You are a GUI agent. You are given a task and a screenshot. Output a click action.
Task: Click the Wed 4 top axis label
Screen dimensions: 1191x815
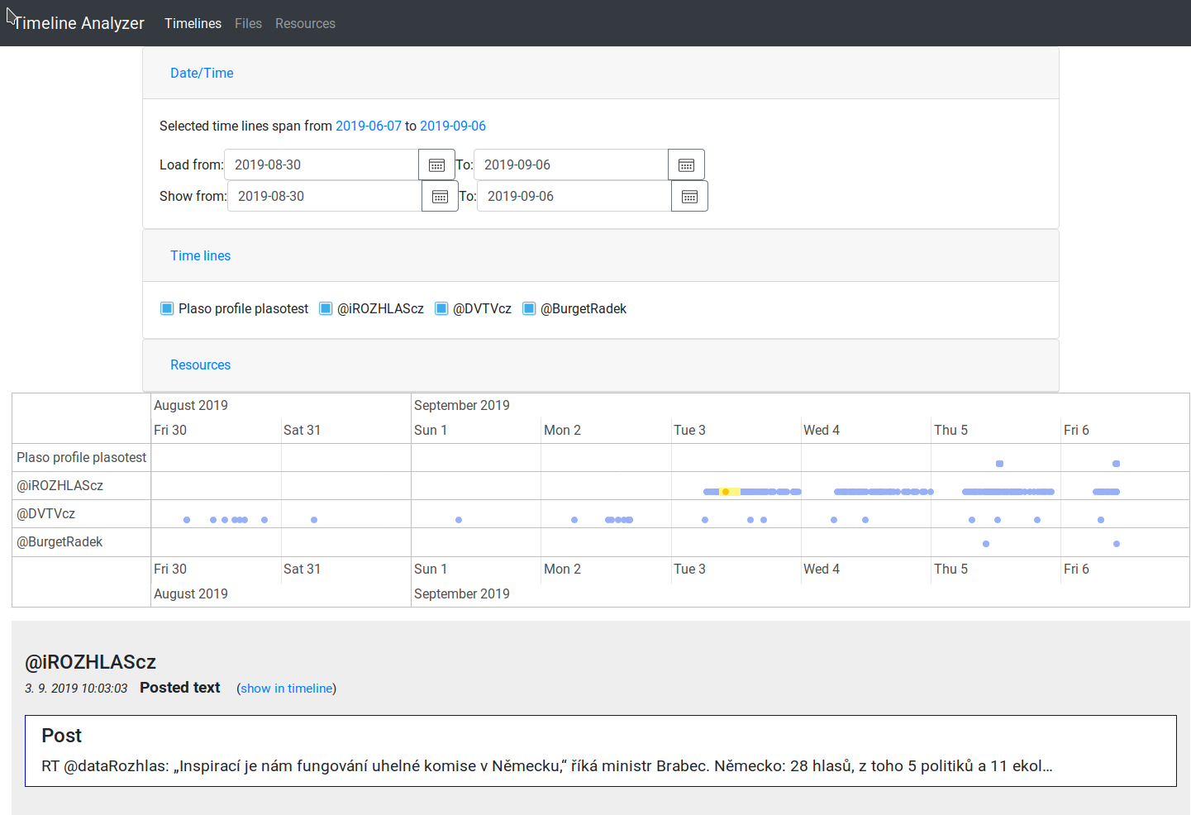point(821,430)
